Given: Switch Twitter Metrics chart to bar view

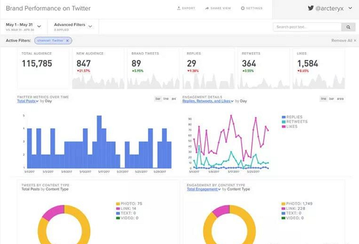Looking at the screenshot, I should [x=158, y=99].
